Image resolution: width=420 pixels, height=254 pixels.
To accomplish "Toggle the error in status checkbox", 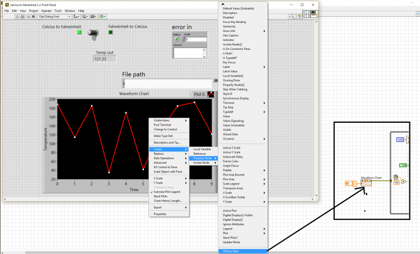I will tap(176, 39).
